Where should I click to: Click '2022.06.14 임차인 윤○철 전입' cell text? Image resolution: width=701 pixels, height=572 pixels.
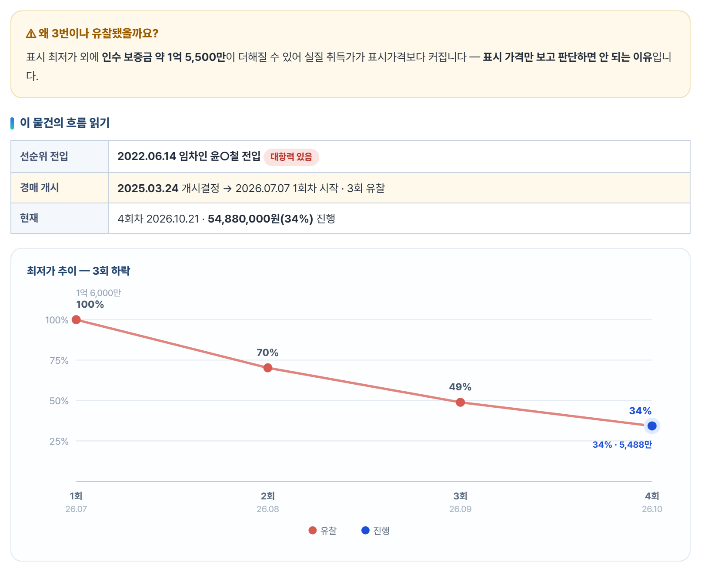189,156
